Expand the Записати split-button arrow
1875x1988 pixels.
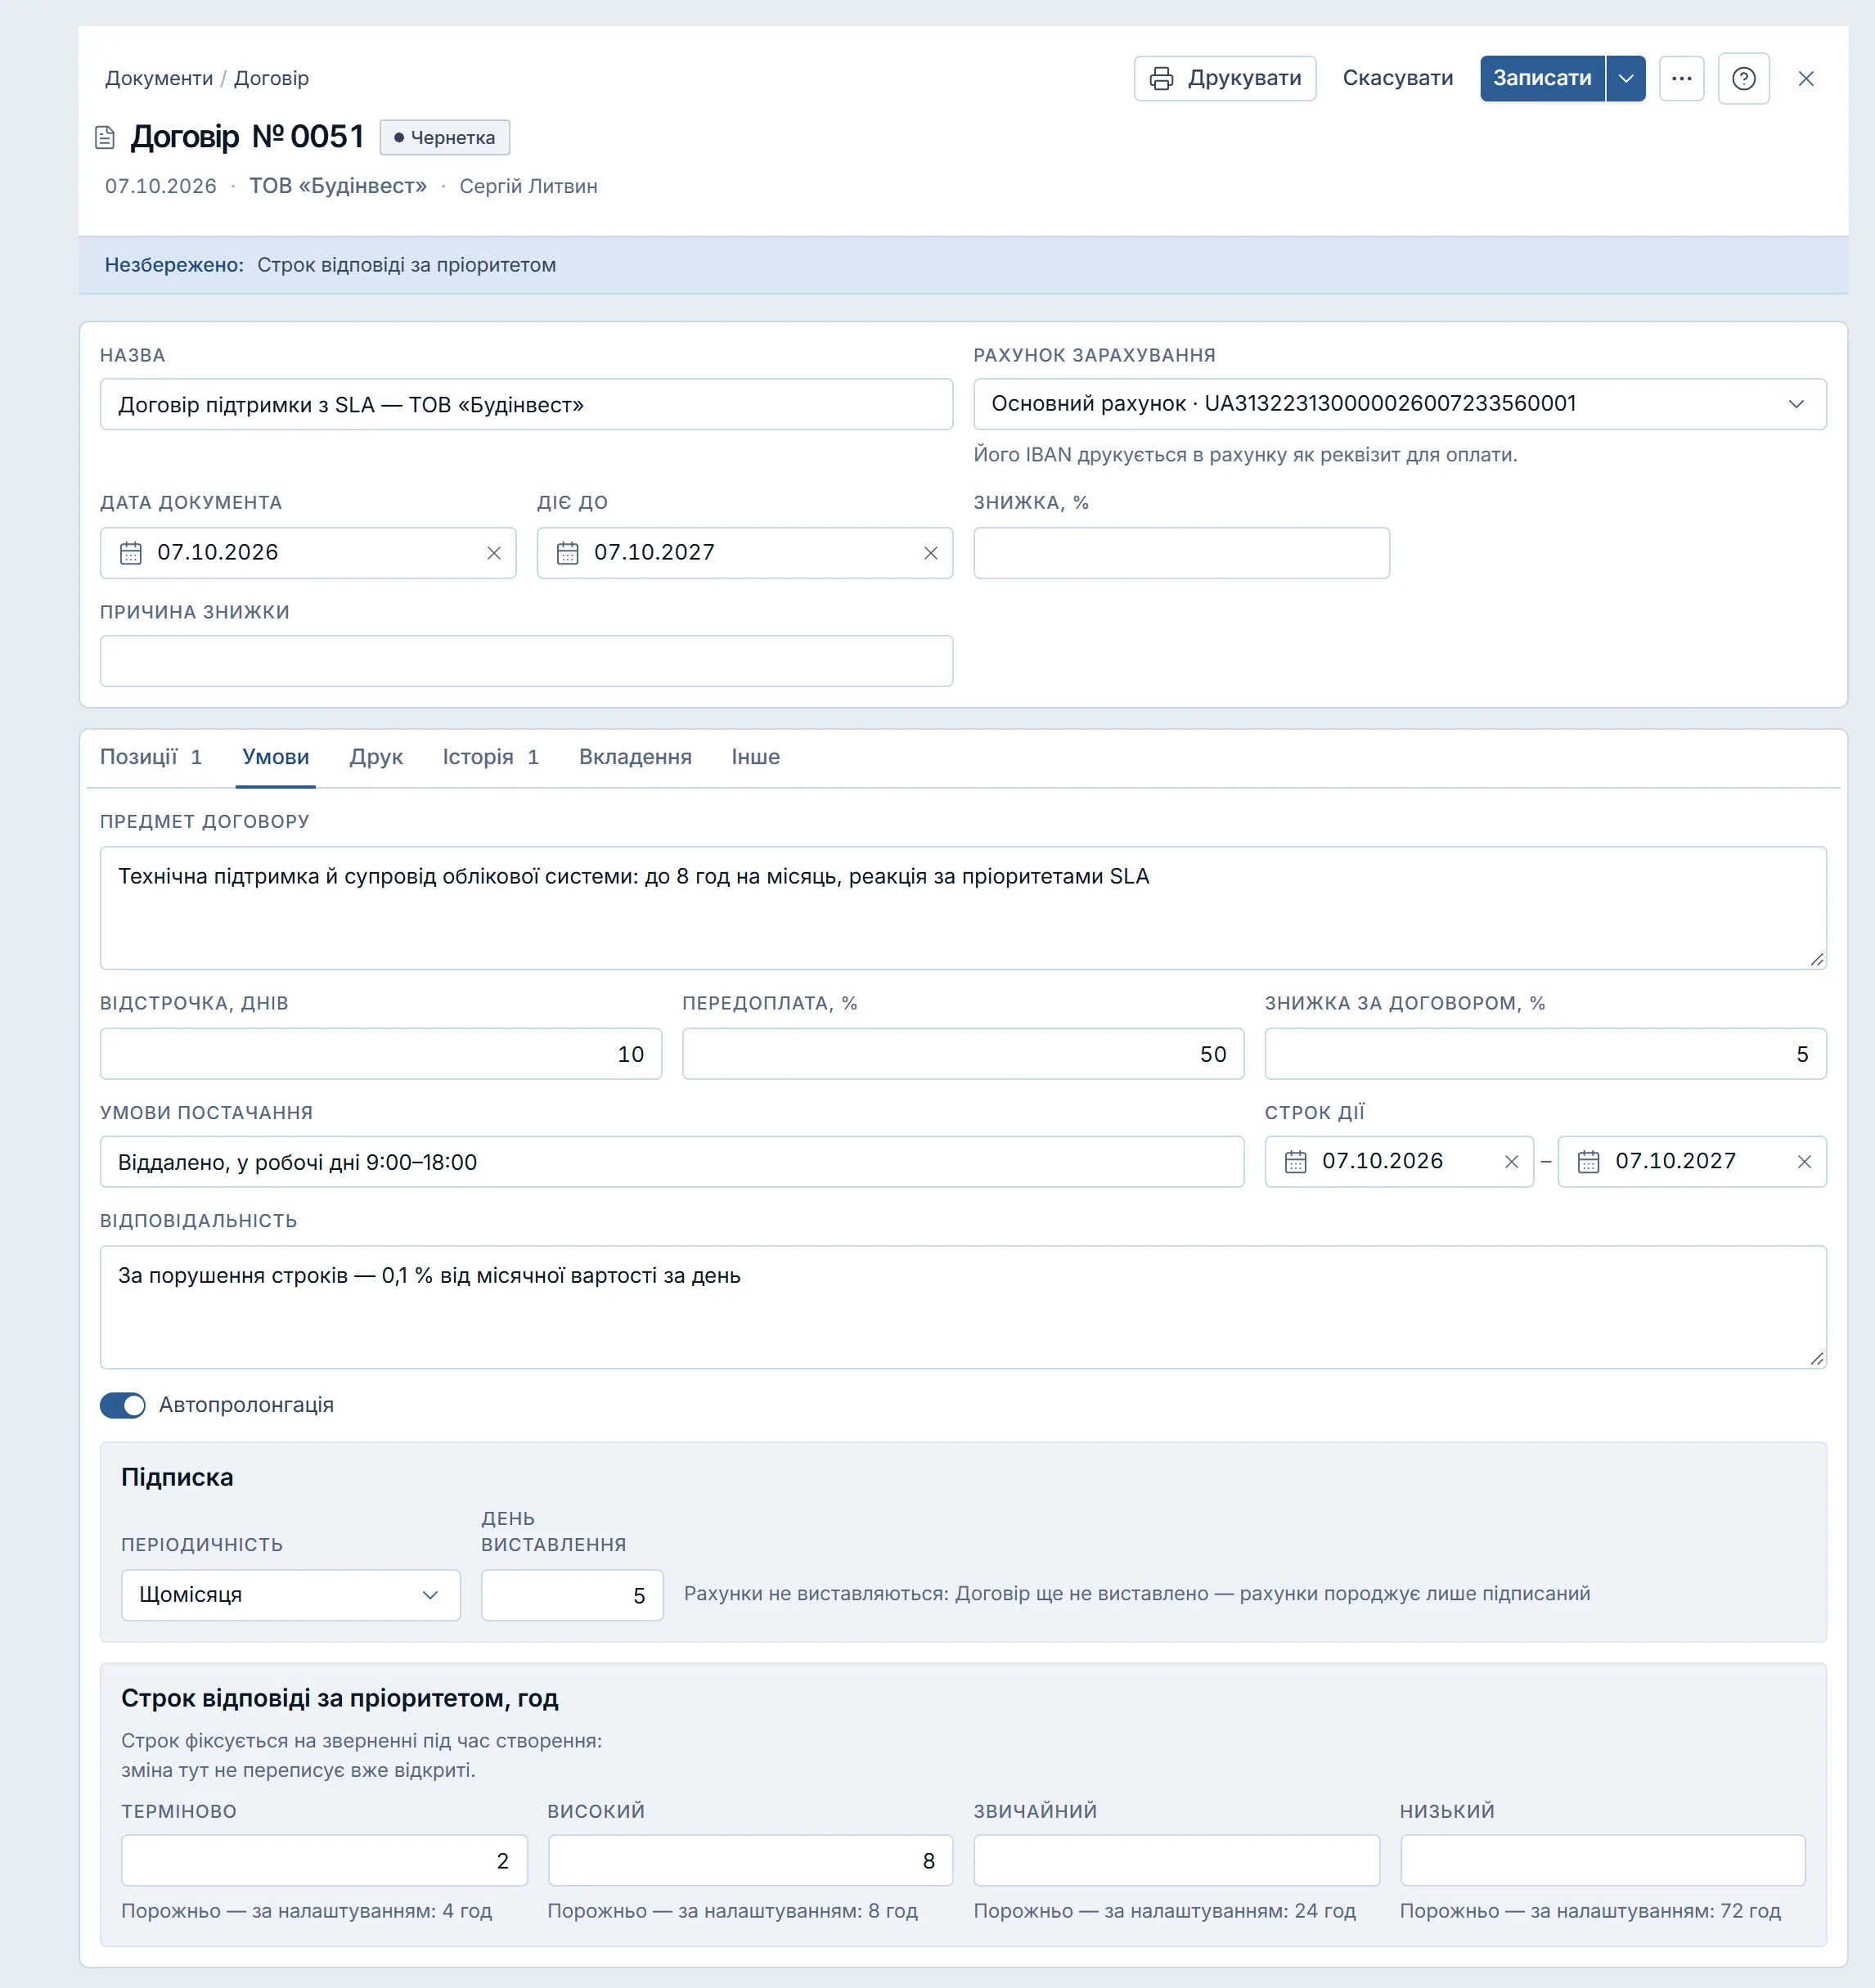(x=1626, y=78)
